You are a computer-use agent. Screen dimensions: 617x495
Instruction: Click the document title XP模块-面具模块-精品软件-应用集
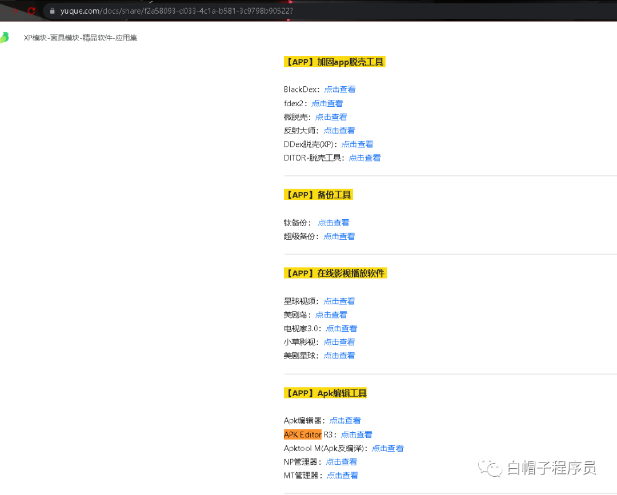point(81,38)
